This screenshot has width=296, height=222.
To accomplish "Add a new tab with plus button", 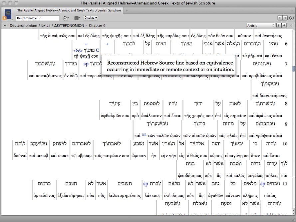I will 126,11.
